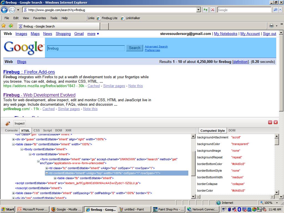
Task: Click Computed Style scrollbar up arrow
Action: (x=277, y=136)
